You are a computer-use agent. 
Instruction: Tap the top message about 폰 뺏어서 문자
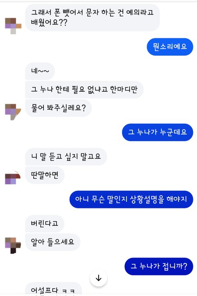[x=92, y=18]
